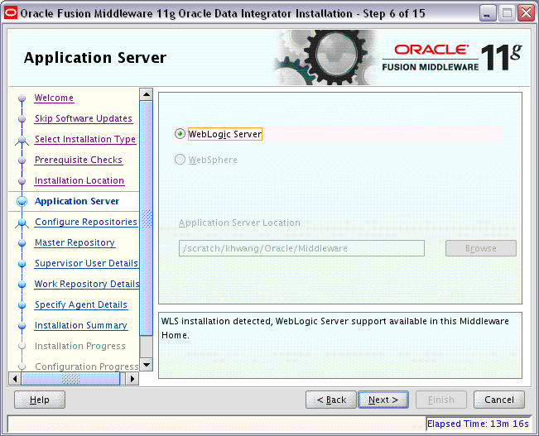The width and height of the screenshot is (539, 436).
Task: Click the disabled Finish button
Action: click(441, 400)
